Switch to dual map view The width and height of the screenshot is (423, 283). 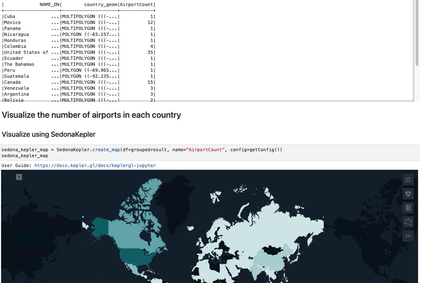(x=408, y=180)
